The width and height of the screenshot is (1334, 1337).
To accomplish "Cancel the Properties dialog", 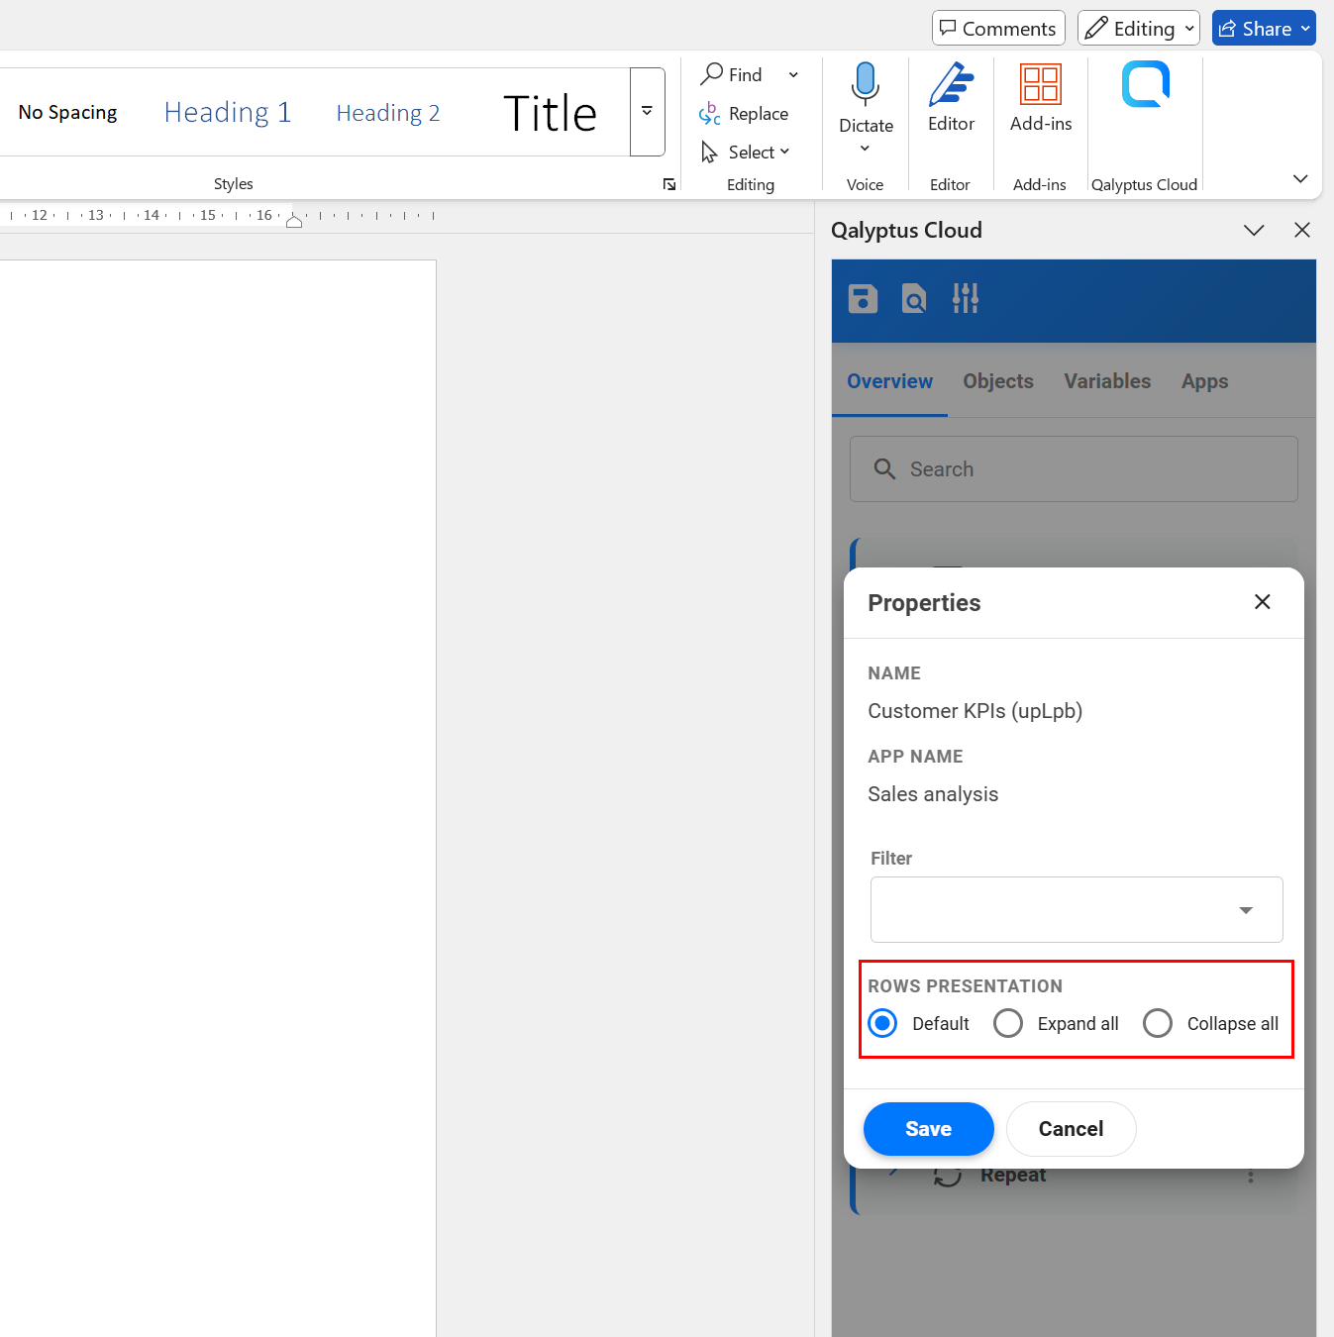I will click(x=1071, y=1128).
